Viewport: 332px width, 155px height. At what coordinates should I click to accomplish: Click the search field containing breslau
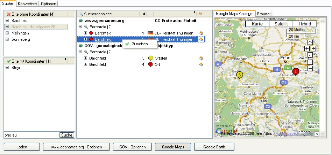31,135
